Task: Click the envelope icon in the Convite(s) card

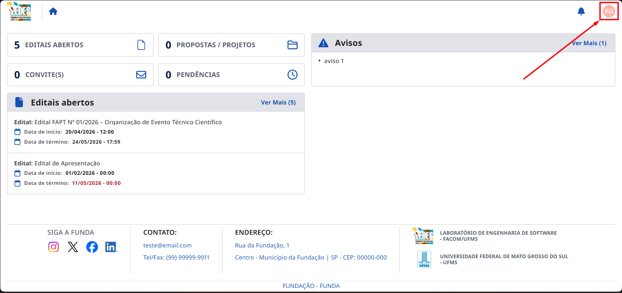Action: pos(141,75)
